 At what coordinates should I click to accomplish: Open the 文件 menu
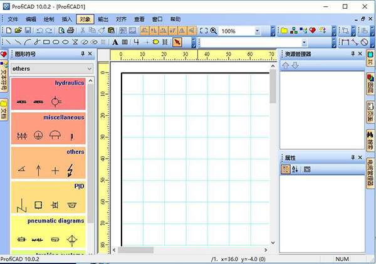coord(13,19)
